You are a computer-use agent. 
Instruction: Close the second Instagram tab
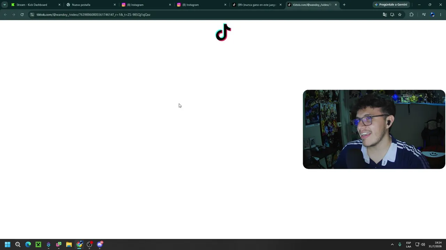click(x=225, y=5)
